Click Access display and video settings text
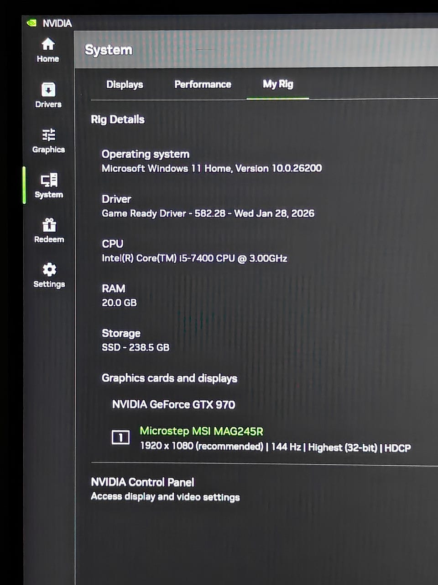Screen dimensions: 438x585 [x=165, y=497]
